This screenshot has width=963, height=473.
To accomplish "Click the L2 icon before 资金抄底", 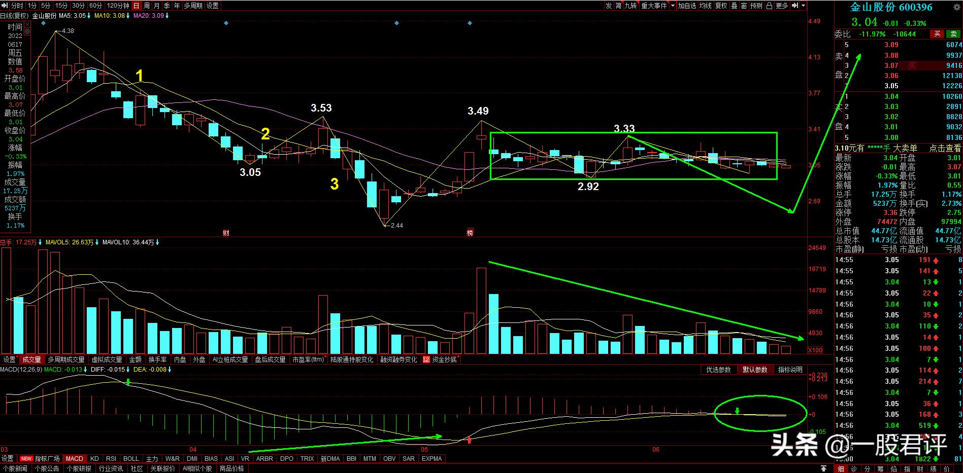I will (426, 359).
